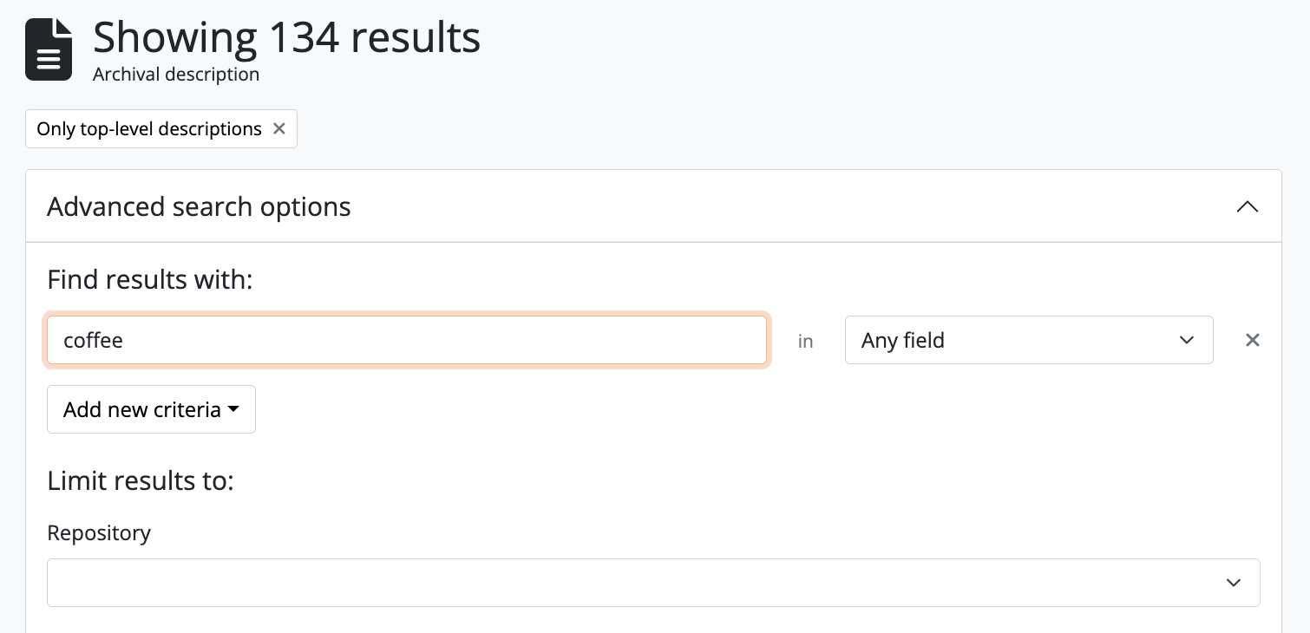Screen dimensions: 1310x633
Task: Click the 'Advanced search options' accordion title
Action: pos(199,206)
